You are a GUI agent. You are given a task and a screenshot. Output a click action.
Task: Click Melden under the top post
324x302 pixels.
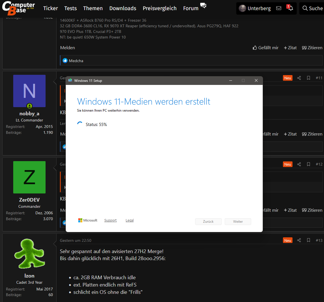click(67, 48)
